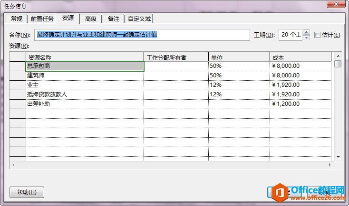Switch to the 备注 tab

(x=113, y=19)
